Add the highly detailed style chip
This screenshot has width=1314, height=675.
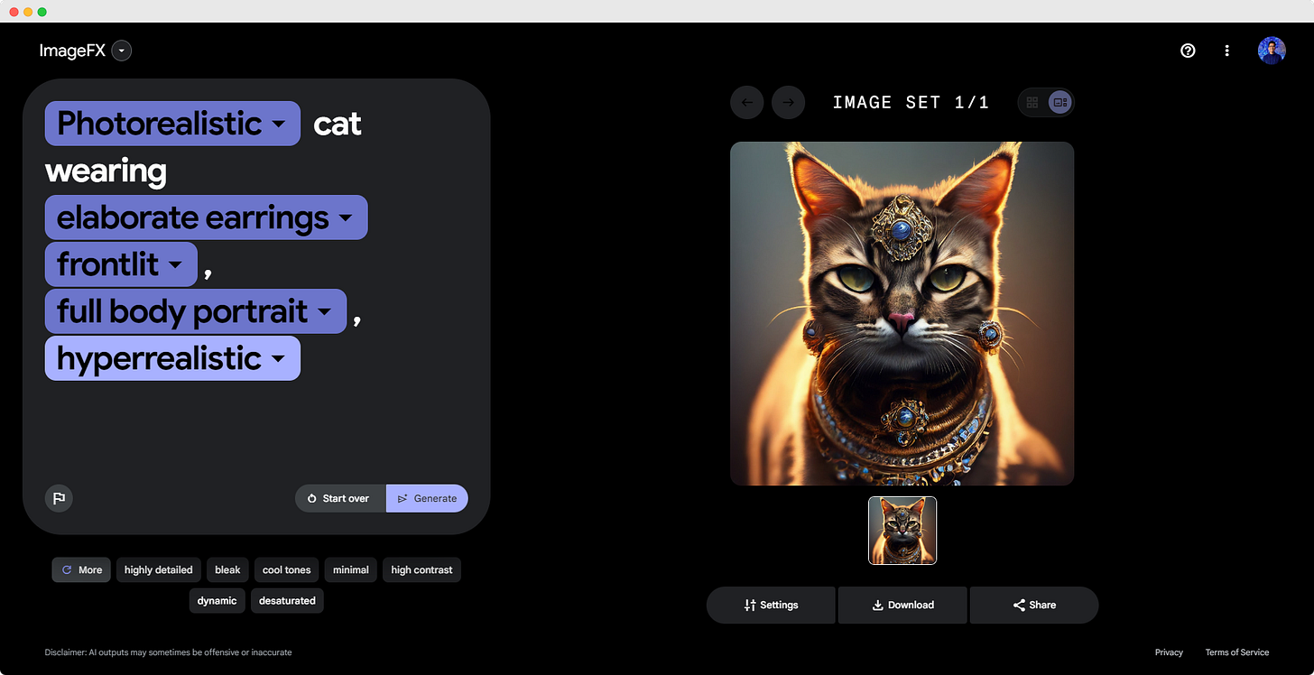[159, 569]
